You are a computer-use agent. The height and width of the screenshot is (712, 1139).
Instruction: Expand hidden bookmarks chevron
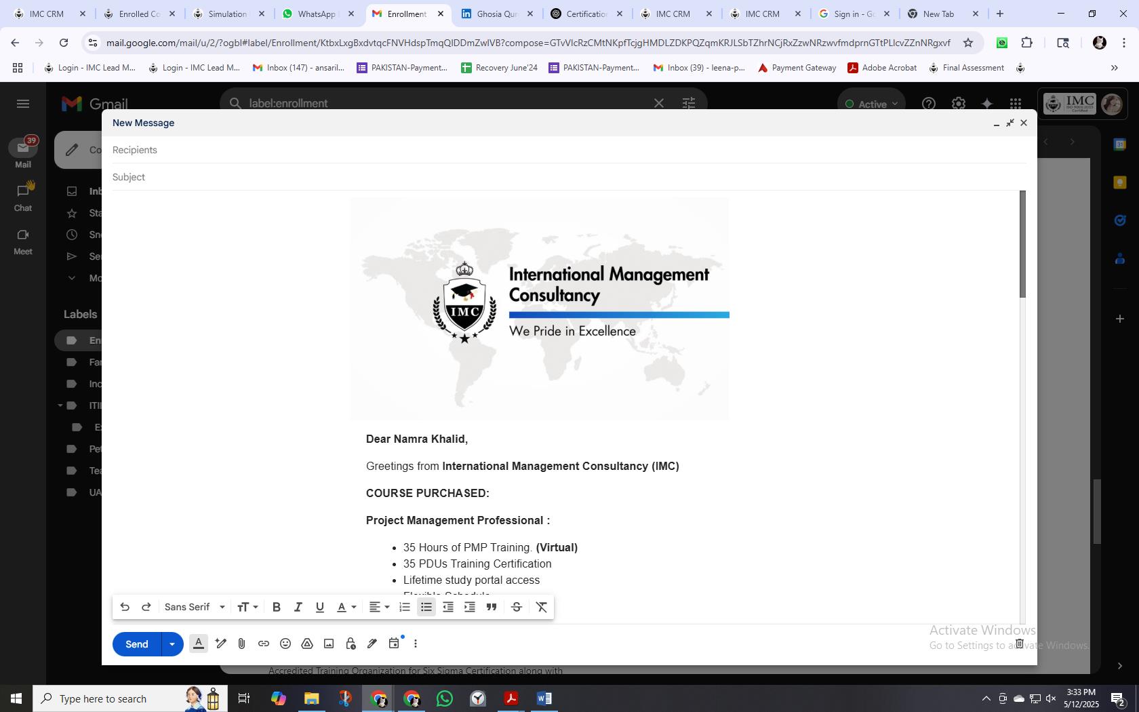click(1114, 68)
